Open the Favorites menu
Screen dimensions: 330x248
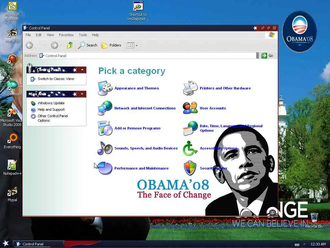coord(66,35)
